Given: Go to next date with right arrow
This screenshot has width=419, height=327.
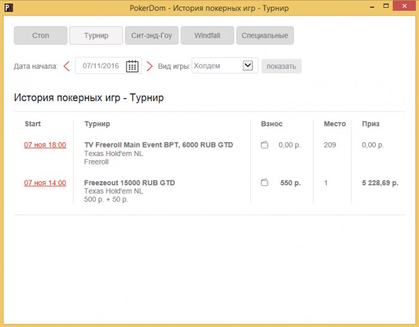Looking at the screenshot, I should (150, 66).
